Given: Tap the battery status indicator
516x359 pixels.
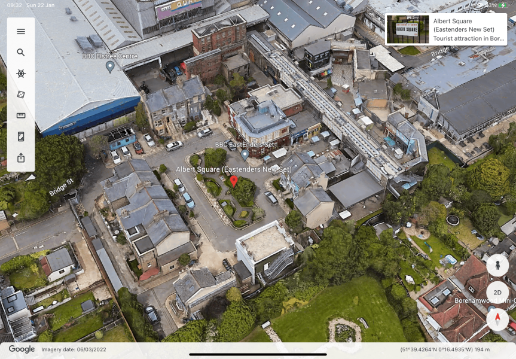Looking at the screenshot, I should pyautogui.click(x=503, y=5).
